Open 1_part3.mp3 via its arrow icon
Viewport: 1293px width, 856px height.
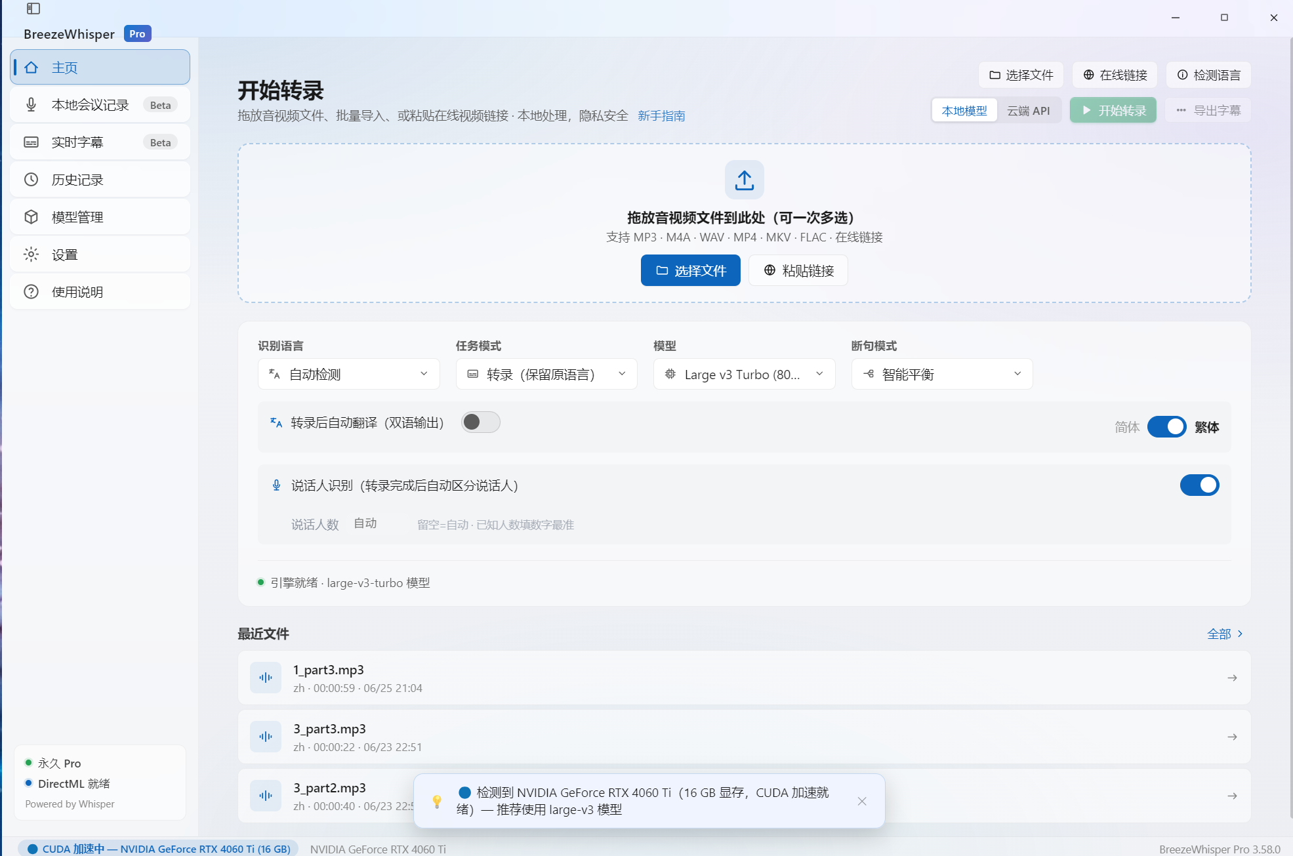(x=1232, y=678)
